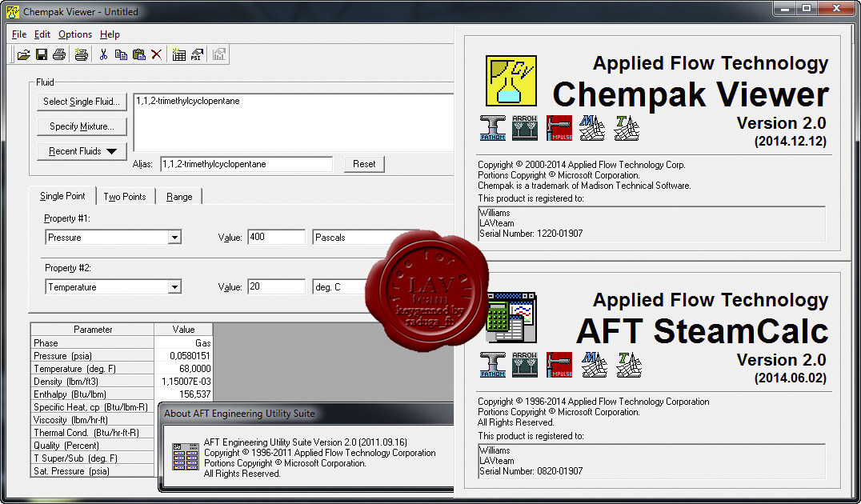
Task: Open the File menu
Action: coord(19,34)
